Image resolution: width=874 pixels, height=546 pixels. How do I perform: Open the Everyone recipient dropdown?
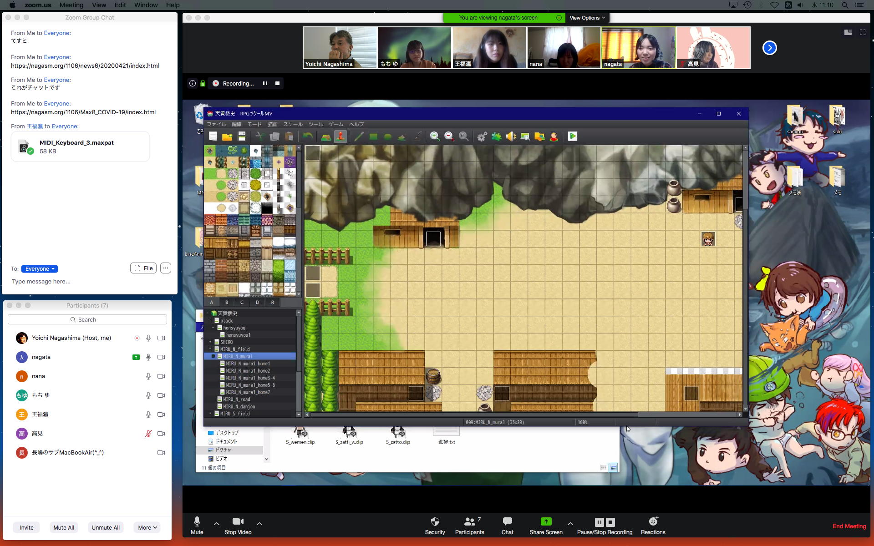[40, 269]
